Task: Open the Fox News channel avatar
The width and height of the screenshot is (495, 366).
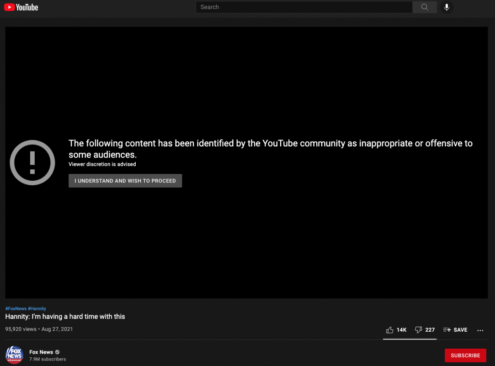Action: (14, 355)
